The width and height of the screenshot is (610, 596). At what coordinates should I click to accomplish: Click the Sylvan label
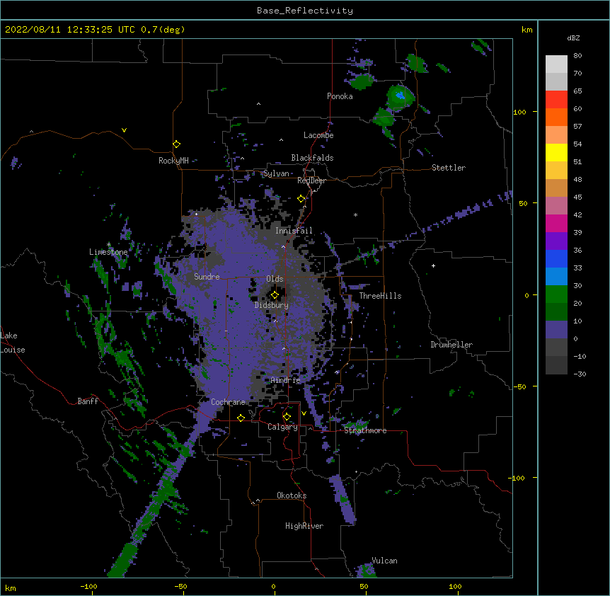(x=276, y=173)
